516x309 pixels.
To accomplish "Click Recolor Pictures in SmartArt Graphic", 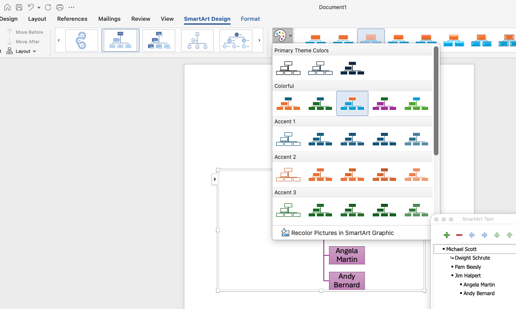I will 338,233.
